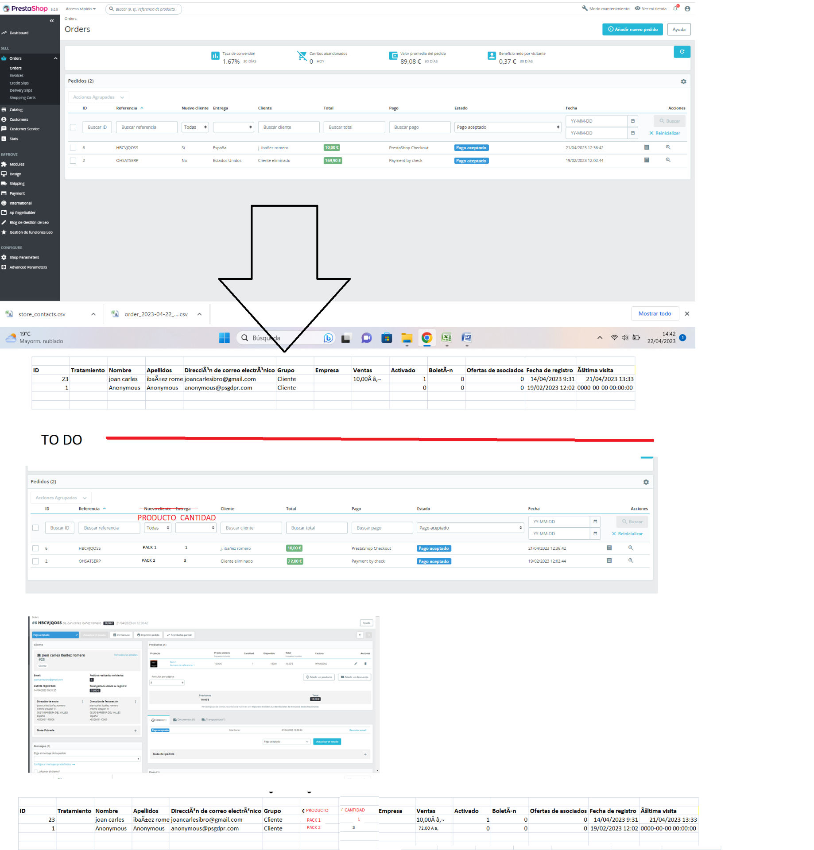Open calendar icon of first date filter in top list
Viewport: 814px width, 850px height.
coord(632,121)
